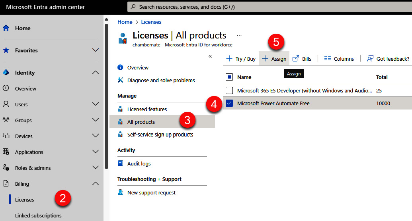This screenshot has height=221, width=412.
Task: Click the New support request person icon
Action: coord(120,192)
